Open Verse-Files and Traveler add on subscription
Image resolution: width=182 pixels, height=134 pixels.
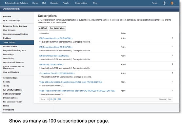(x=77, y=91)
